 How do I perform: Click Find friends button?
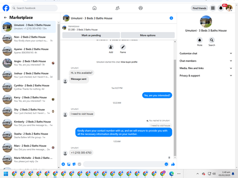click(x=199, y=8)
